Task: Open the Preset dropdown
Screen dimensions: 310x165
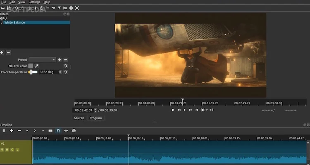Action: coord(42,59)
